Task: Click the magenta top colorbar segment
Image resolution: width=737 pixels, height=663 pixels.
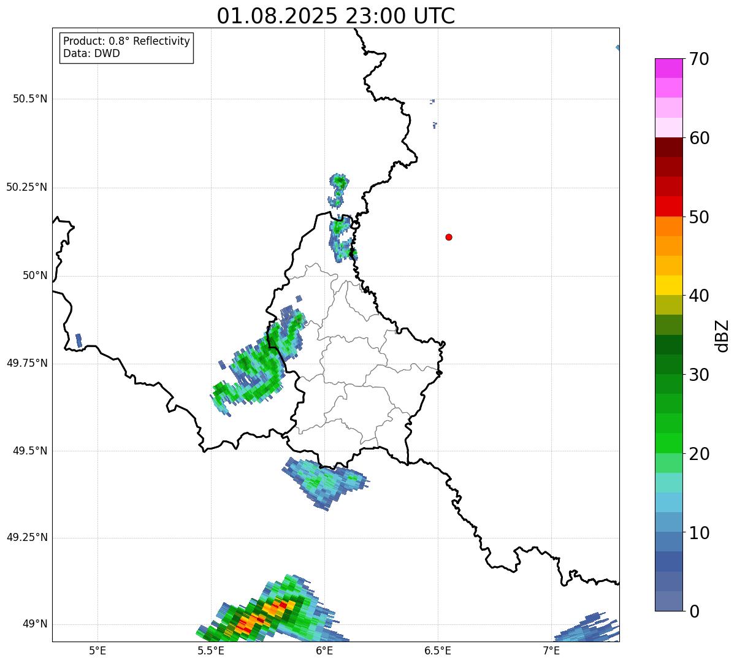Action: (668, 68)
